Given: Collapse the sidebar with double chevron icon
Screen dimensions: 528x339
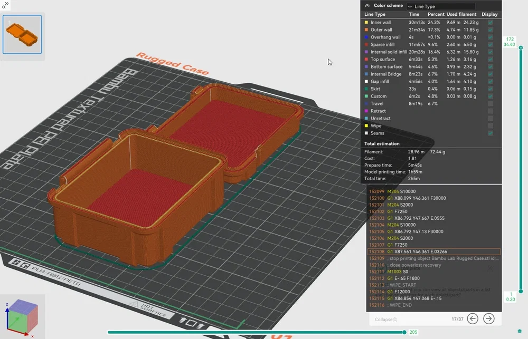Looking at the screenshot, I should pos(5,5).
